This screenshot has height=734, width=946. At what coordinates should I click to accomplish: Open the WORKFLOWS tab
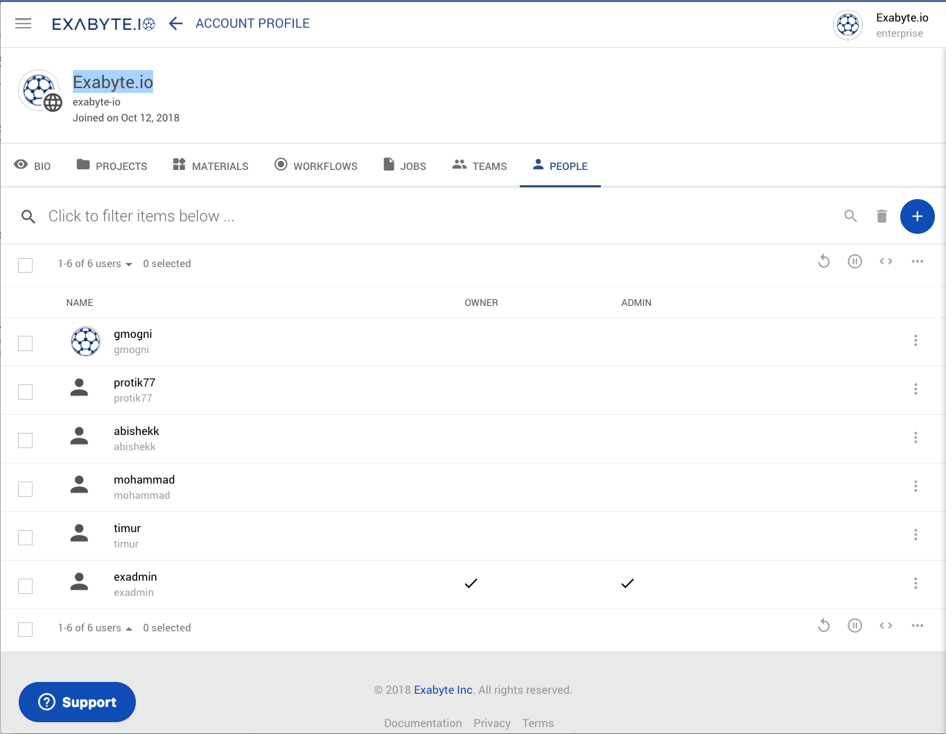(316, 165)
